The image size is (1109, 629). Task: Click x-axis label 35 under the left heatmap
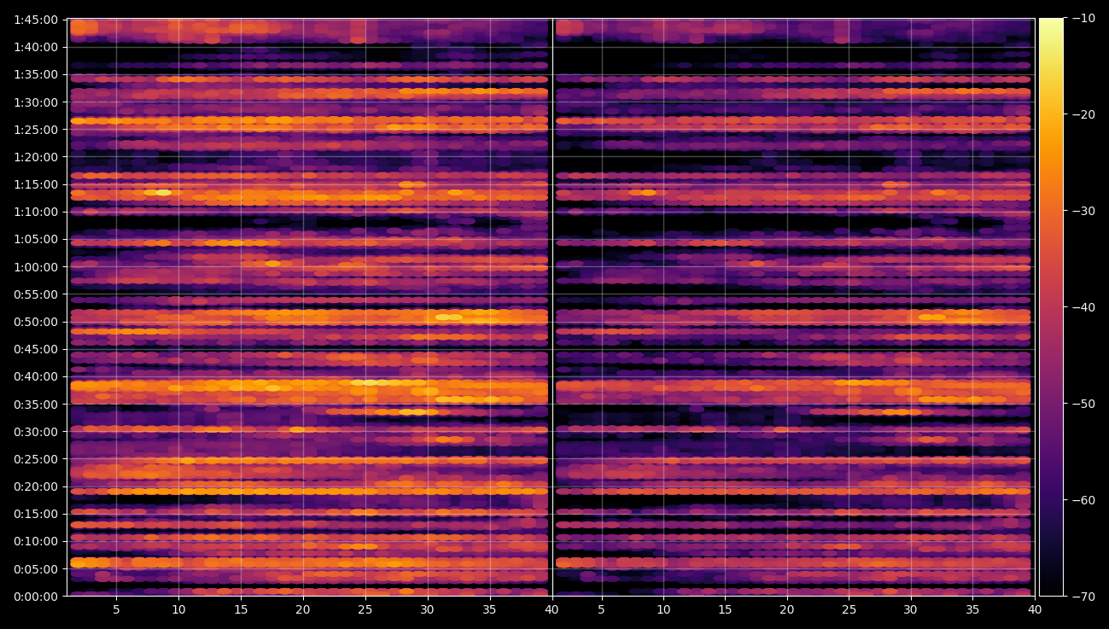tap(490, 610)
